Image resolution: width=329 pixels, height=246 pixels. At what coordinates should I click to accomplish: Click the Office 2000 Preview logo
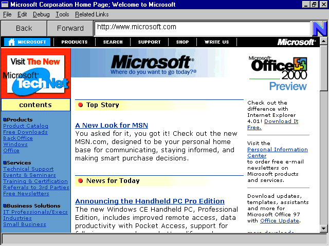point(278,73)
